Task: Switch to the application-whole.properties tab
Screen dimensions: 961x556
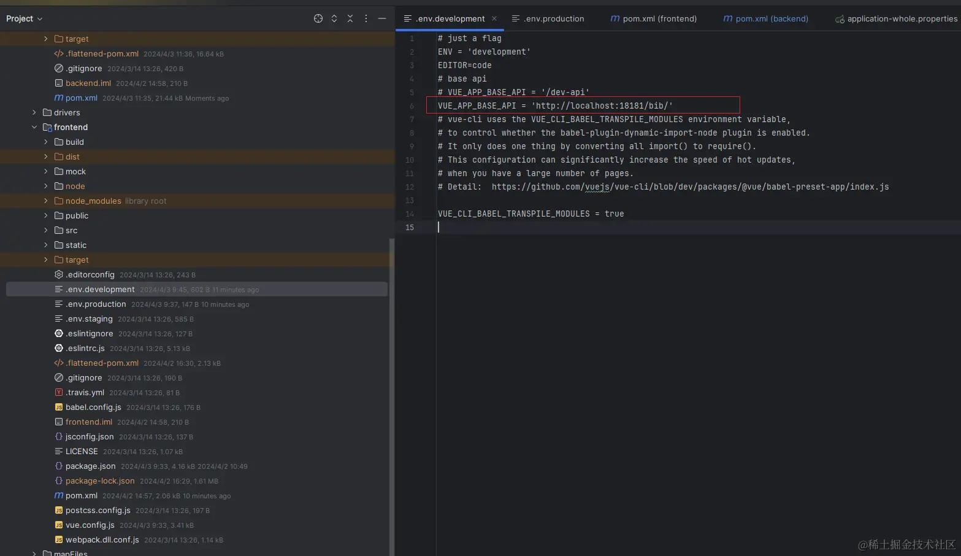Action: (x=895, y=18)
